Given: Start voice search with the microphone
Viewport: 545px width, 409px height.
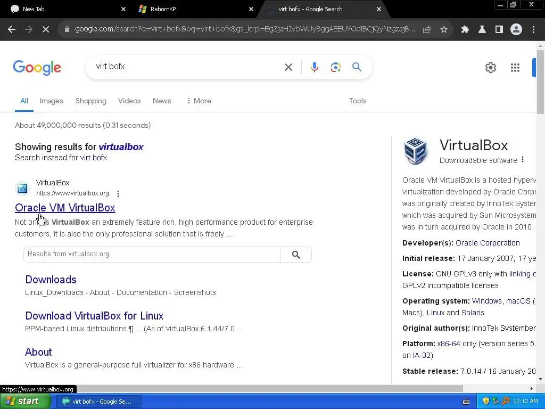Looking at the screenshot, I should pyautogui.click(x=315, y=67).
